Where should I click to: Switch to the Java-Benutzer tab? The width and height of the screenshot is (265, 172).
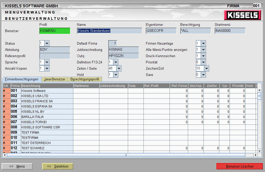coord(55,79)
